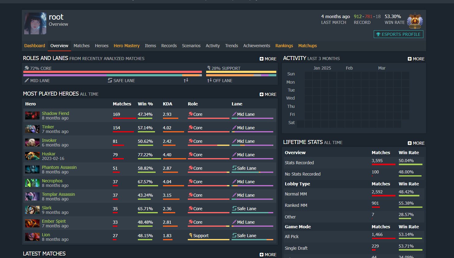Click the rank medal badge icon
This screenshot has width=454, height=258.
click(415, 21)
